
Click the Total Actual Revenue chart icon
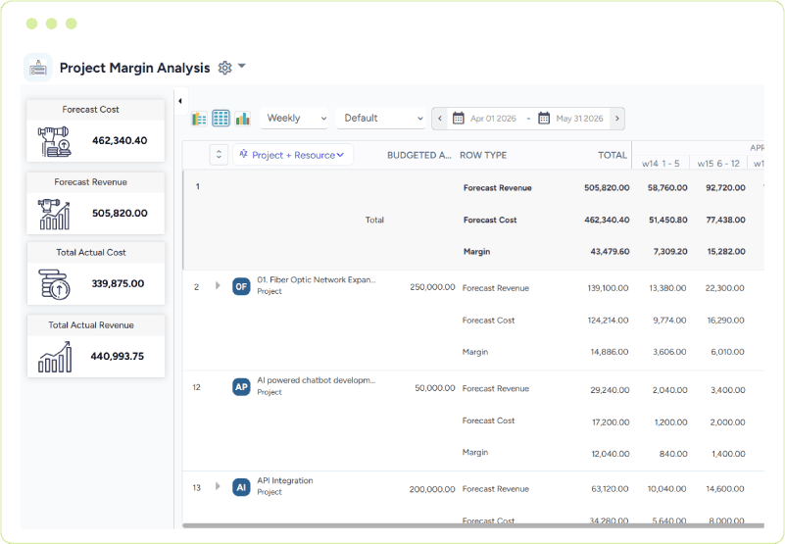[55, 357]
